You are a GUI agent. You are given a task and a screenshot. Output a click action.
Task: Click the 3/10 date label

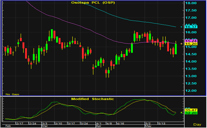pyautogui.click(x=58, y=123)
